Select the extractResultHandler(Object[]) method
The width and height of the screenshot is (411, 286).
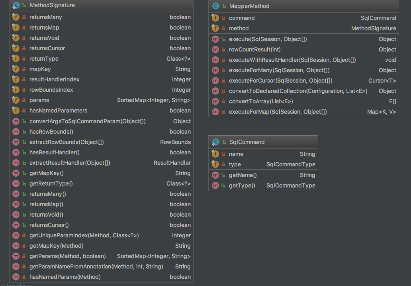[101, 163]
